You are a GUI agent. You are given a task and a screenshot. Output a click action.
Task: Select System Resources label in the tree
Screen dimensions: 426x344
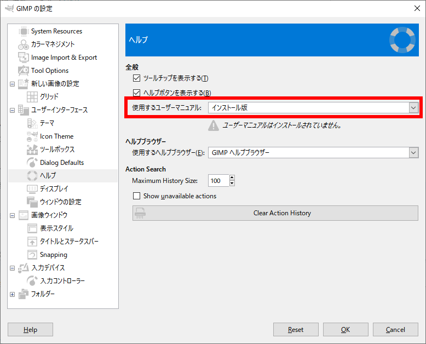(x=56, y=31)
